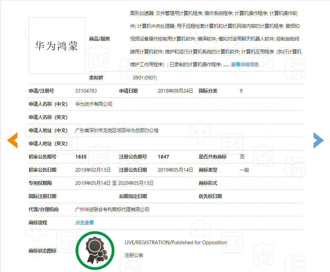Click the 是否共有商标 label
This screenshot has height=272, width=330.
point(213,157)
